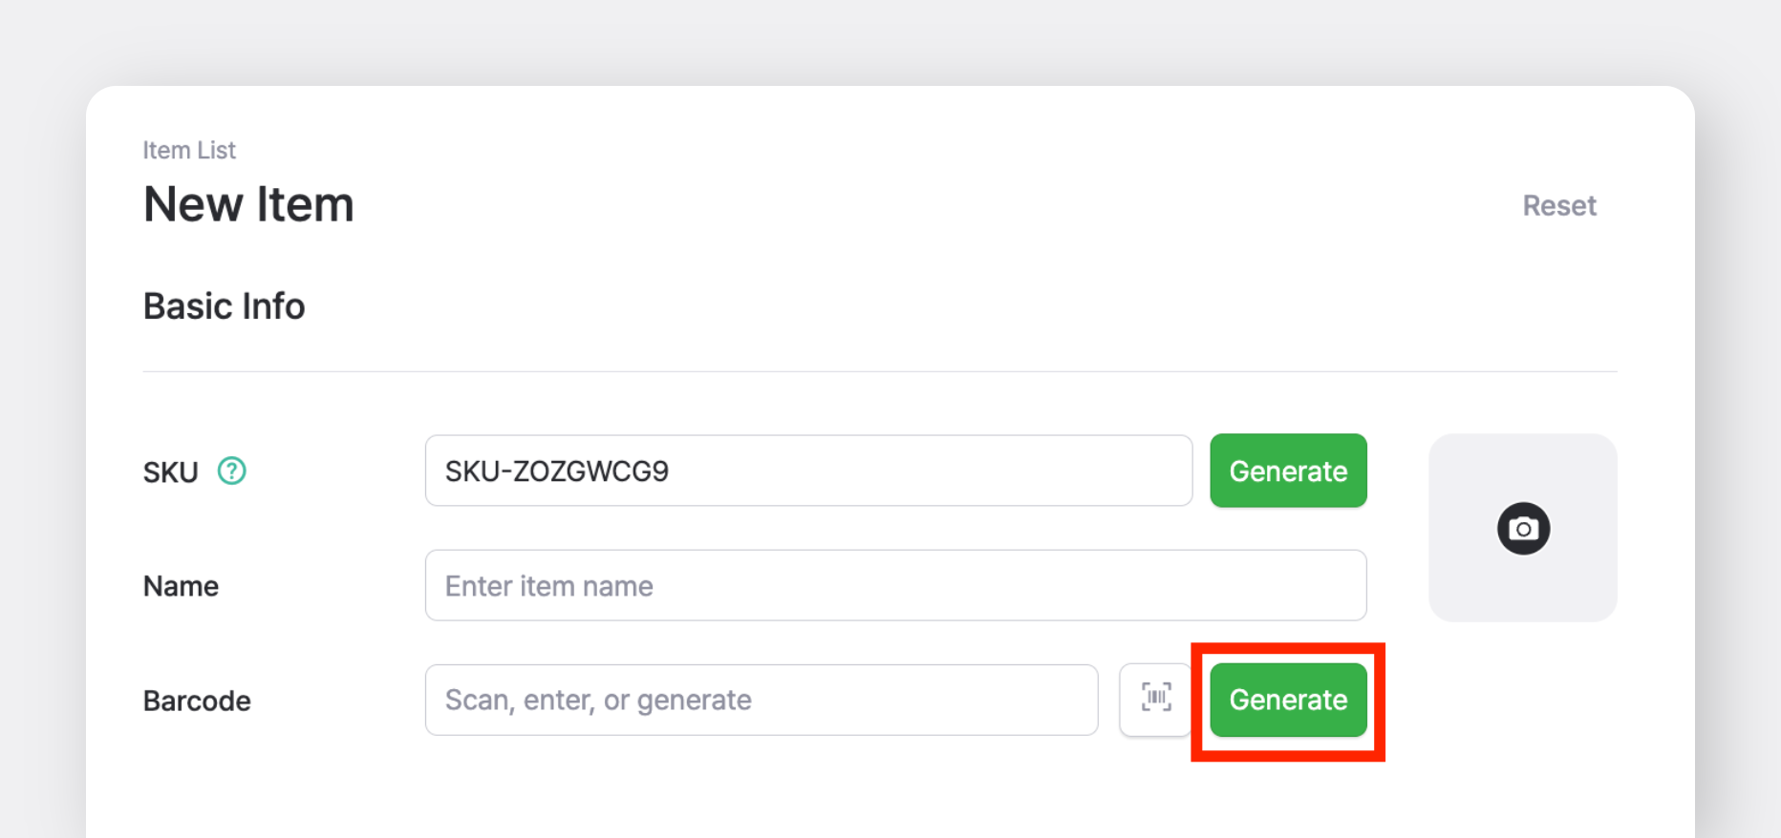The height and width of the screenshot is (838, 1781).
Task: Focus the Barcode text field
Action: pyautogui.click(x=762, y=700)
